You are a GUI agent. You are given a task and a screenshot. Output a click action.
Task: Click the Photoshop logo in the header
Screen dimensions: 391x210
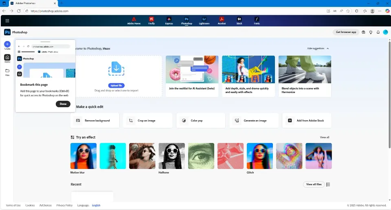pyautogui.click(x=7, y=32)
